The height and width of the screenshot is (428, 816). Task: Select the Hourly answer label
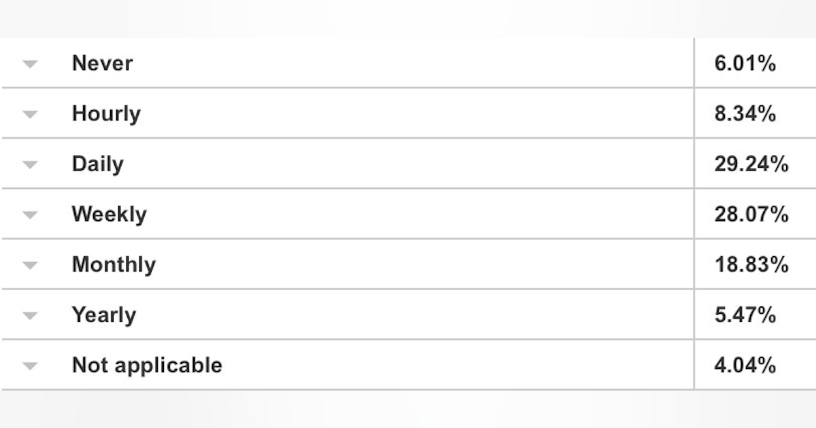point(106,113)
